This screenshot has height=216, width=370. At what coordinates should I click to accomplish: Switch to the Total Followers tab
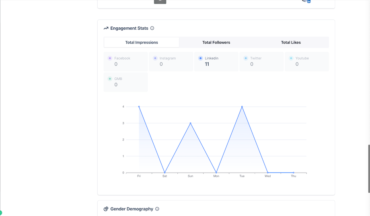click(x=216, y=43)
